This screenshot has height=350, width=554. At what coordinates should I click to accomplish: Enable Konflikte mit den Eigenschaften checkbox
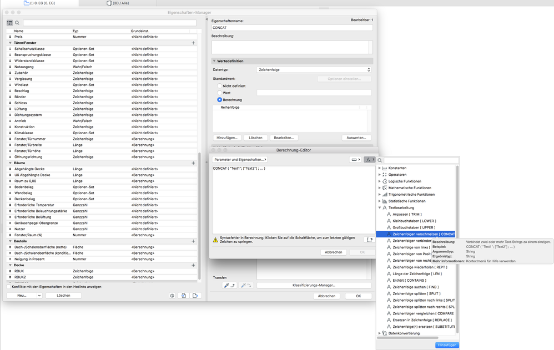coord(9,287)
